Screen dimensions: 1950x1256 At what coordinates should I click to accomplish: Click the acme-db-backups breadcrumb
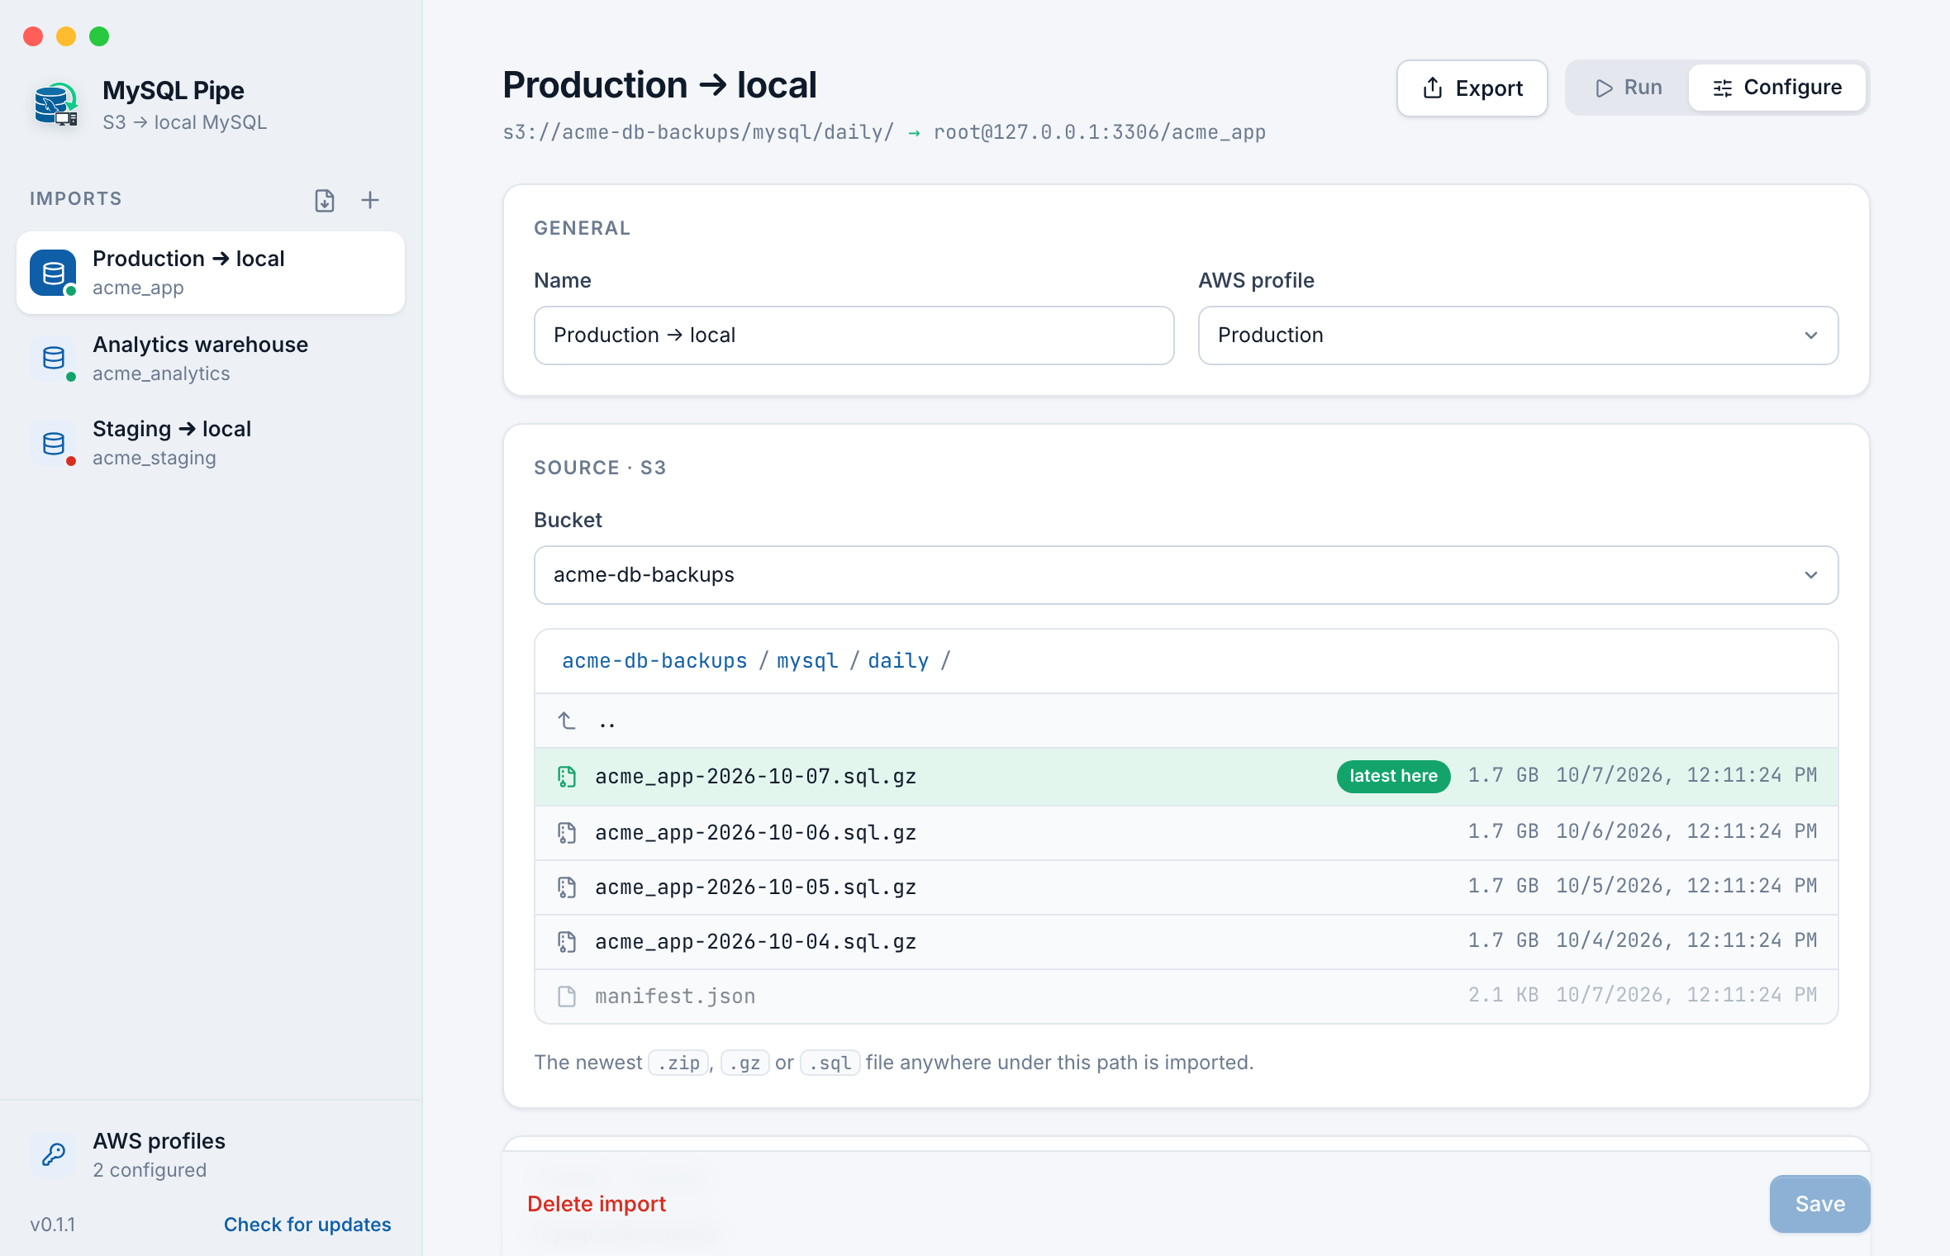click(x=654, y=661)
